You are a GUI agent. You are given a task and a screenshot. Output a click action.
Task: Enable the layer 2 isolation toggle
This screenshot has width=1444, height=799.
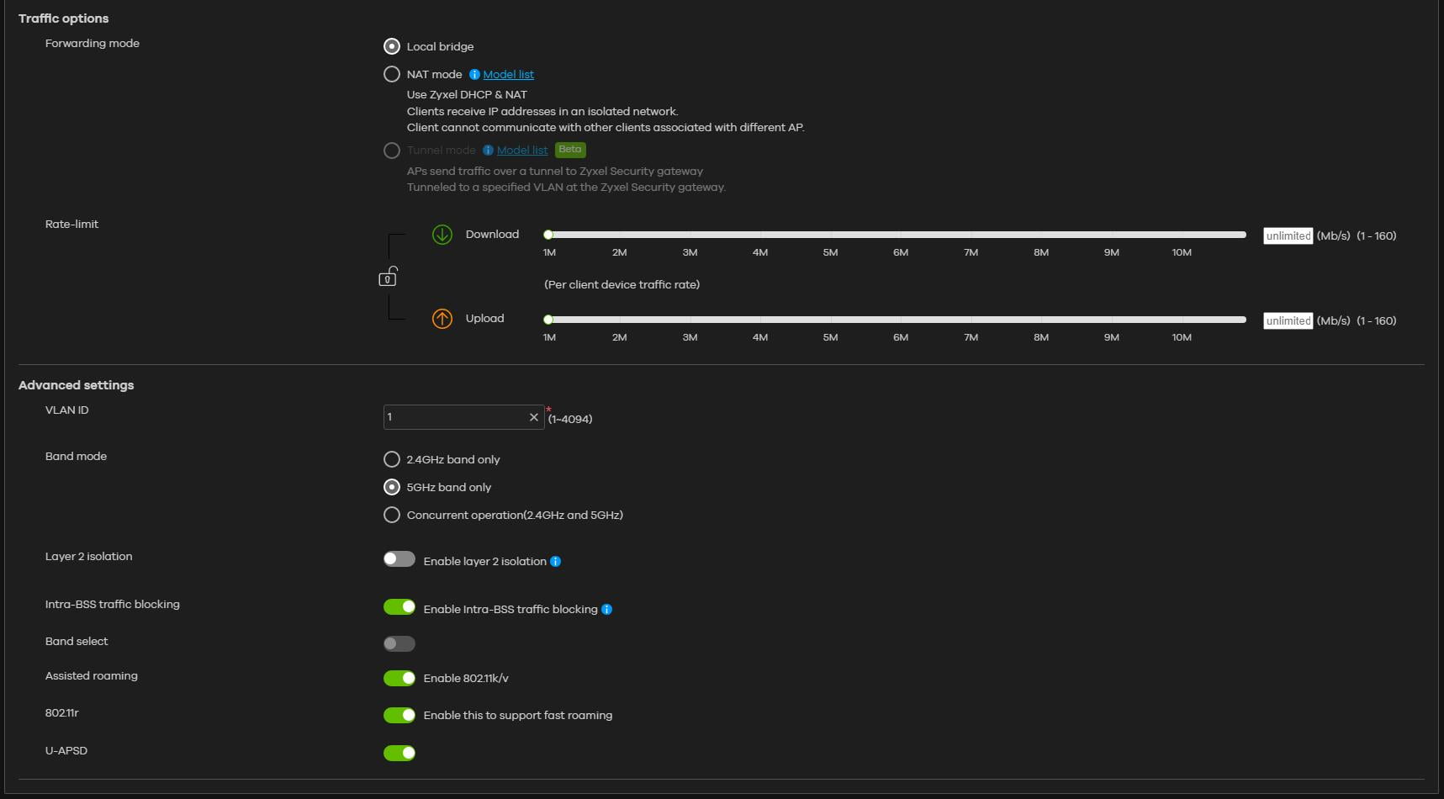(399, 559)
